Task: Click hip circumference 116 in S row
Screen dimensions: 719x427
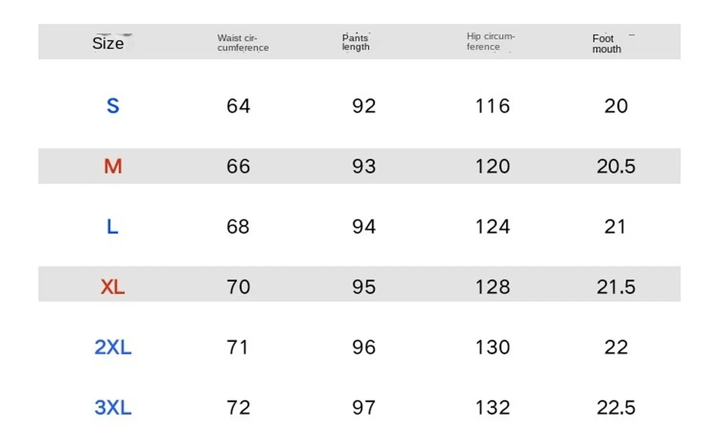Action: point(492,106)
